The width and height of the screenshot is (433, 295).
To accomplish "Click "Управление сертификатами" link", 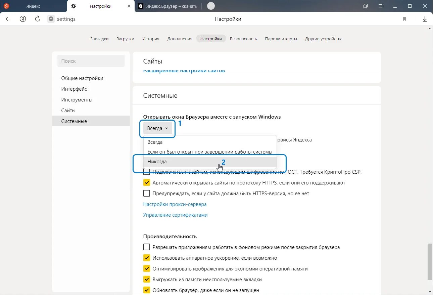I will pyautogui.click(x=175, y=215).
